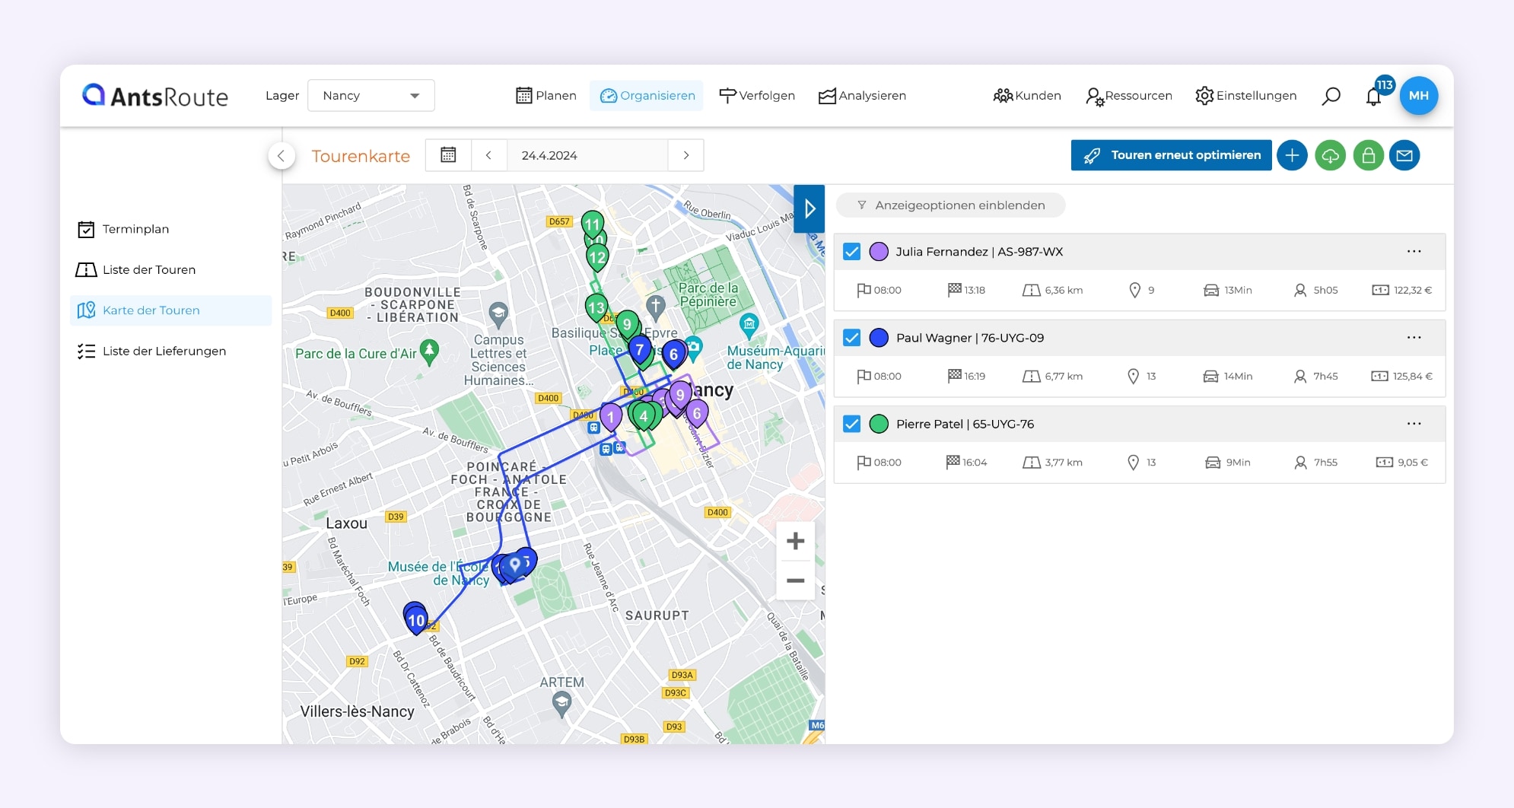
Task: Select Liste der Lieferungen in sidebar
Action: click(164, 351)
